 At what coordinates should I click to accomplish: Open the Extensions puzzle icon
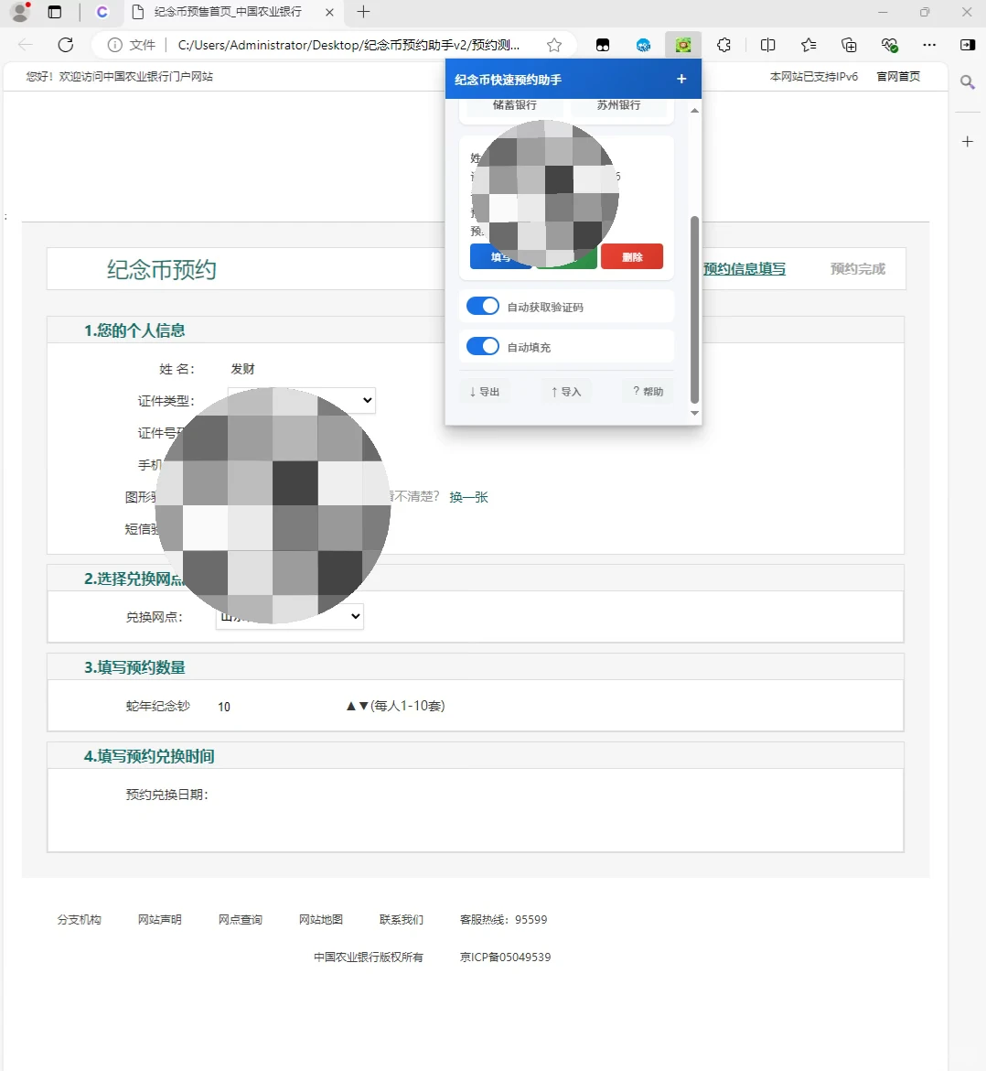pos(724,45)
